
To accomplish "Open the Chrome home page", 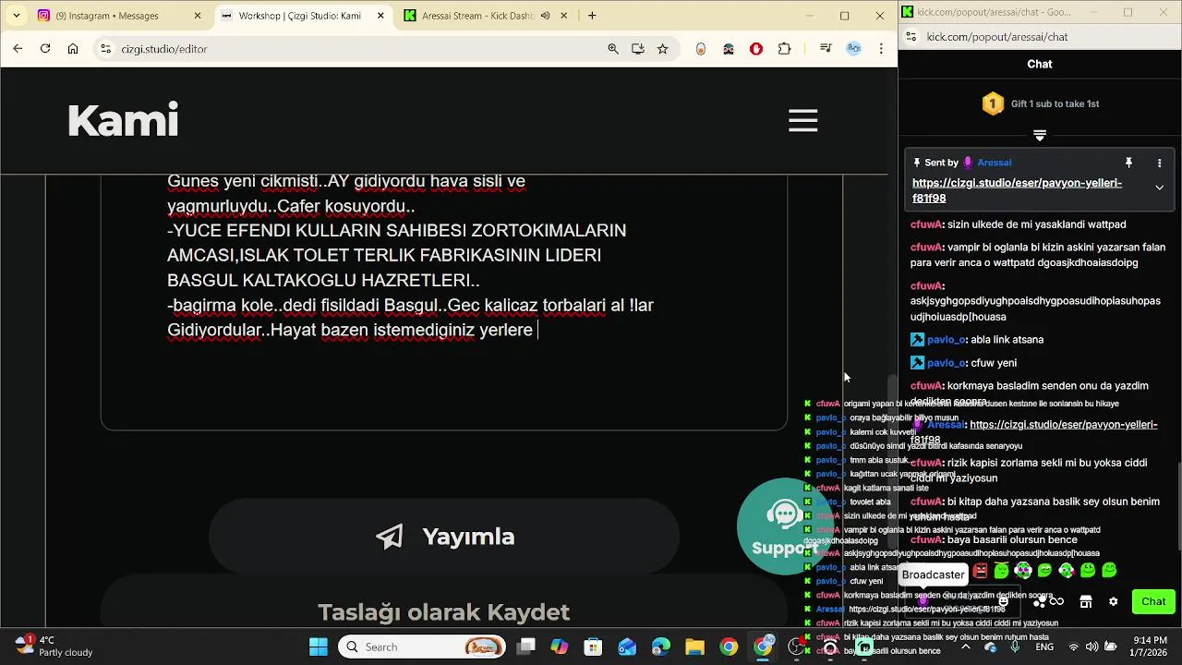I will coord(73,49).
